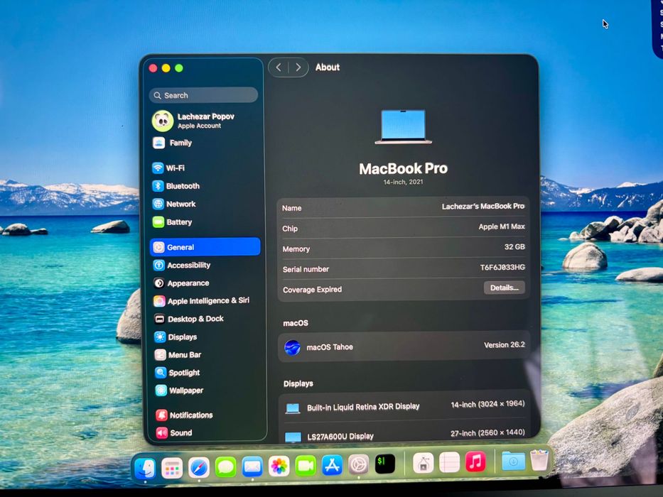Open Launchpad apps from the Dock
663x497 pixels.
(x=172, y=468)
